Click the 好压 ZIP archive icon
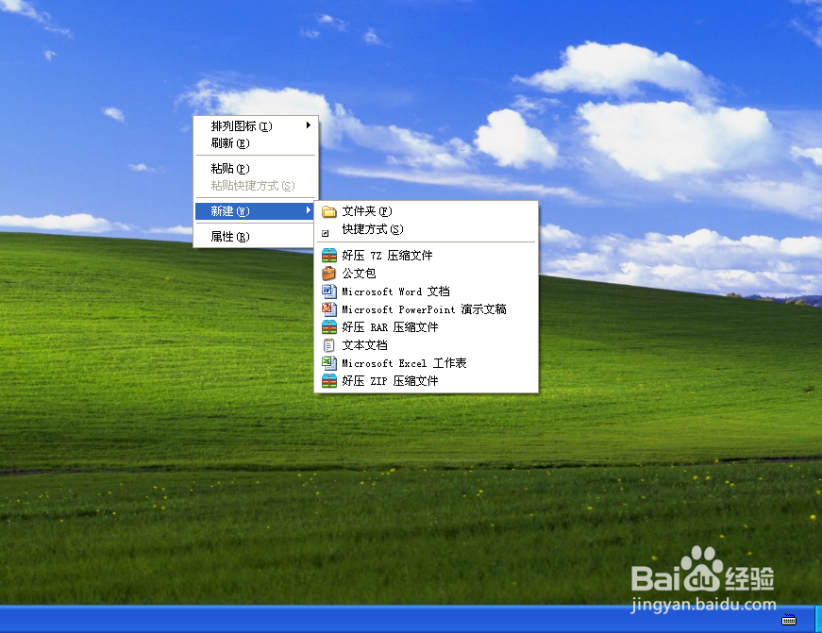 329,381
